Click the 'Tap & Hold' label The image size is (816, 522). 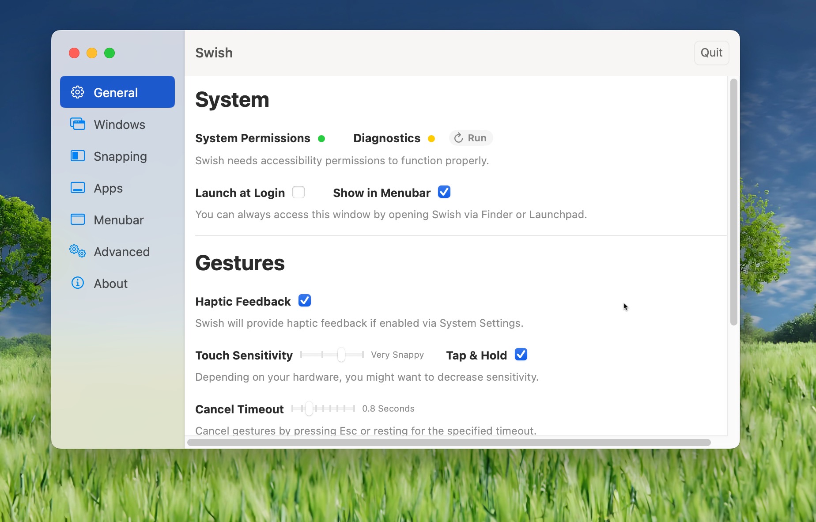[x=476, y=356]
